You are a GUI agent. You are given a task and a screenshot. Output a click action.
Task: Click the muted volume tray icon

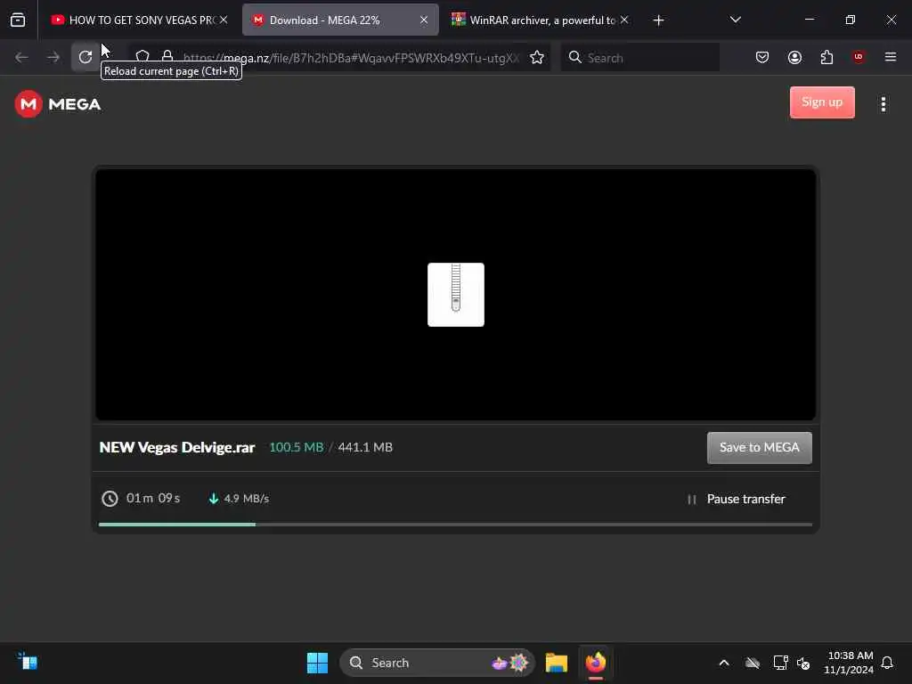coord(803,663)
